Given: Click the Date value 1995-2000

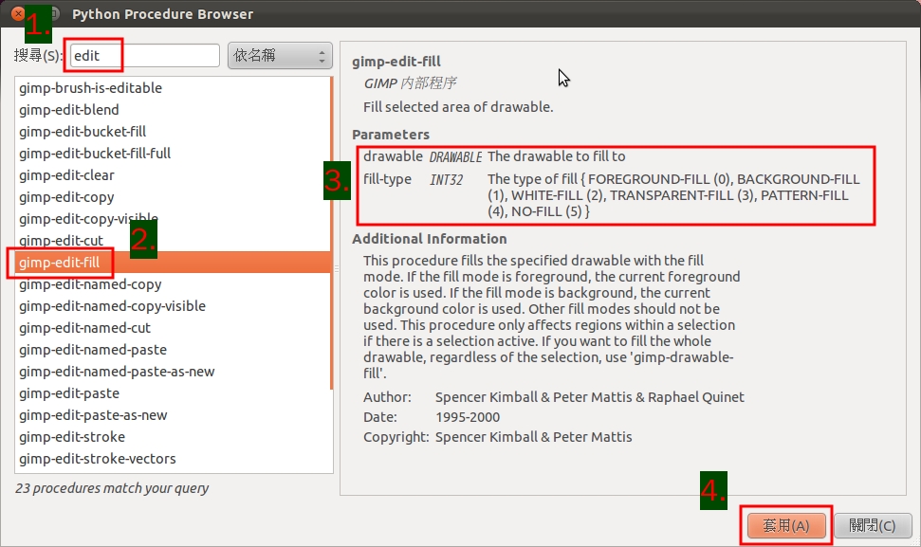Looking at the screenshot, I should pyautogui.click(x=468, y=417).
